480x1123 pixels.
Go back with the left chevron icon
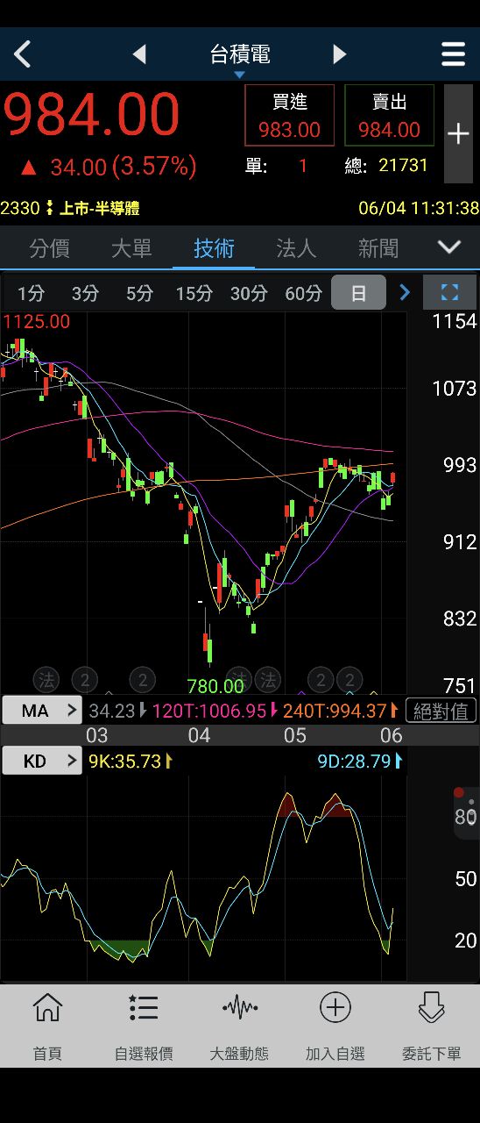point(23,54)
